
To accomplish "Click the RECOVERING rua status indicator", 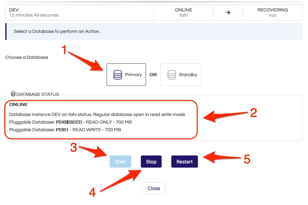I will [273, 12].
